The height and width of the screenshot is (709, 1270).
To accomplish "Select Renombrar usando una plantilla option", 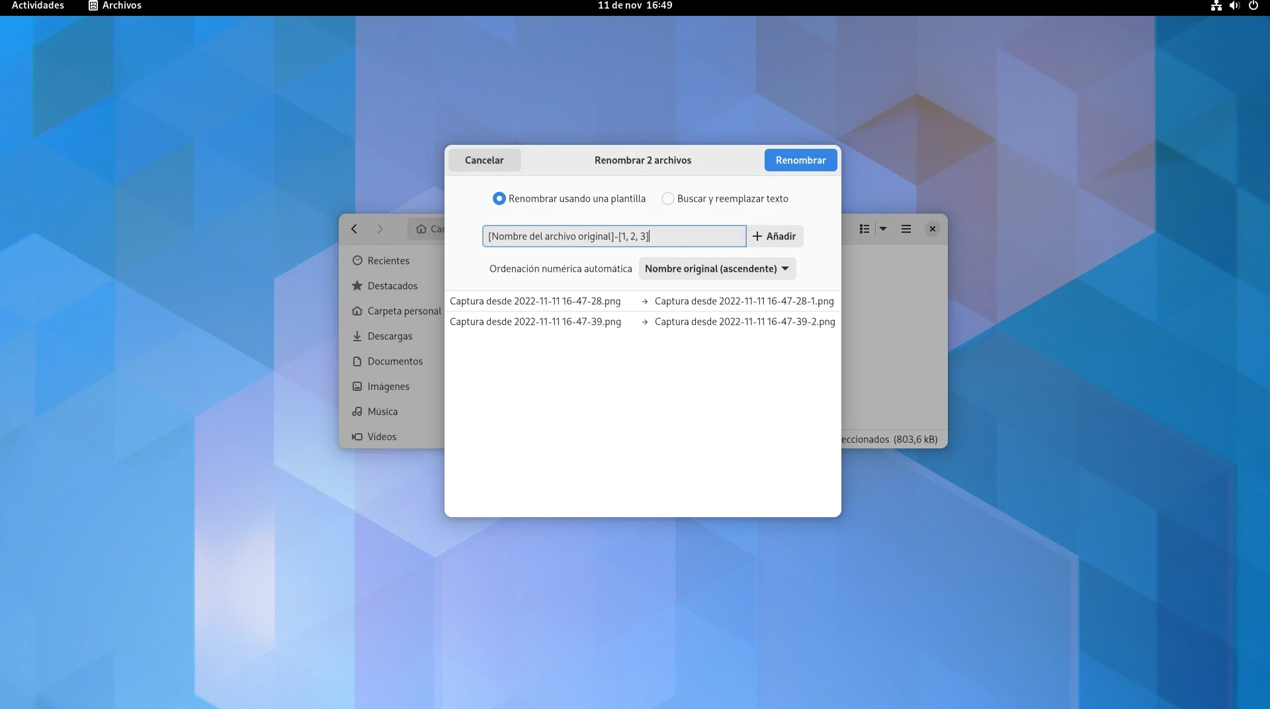I will [499, 198].
